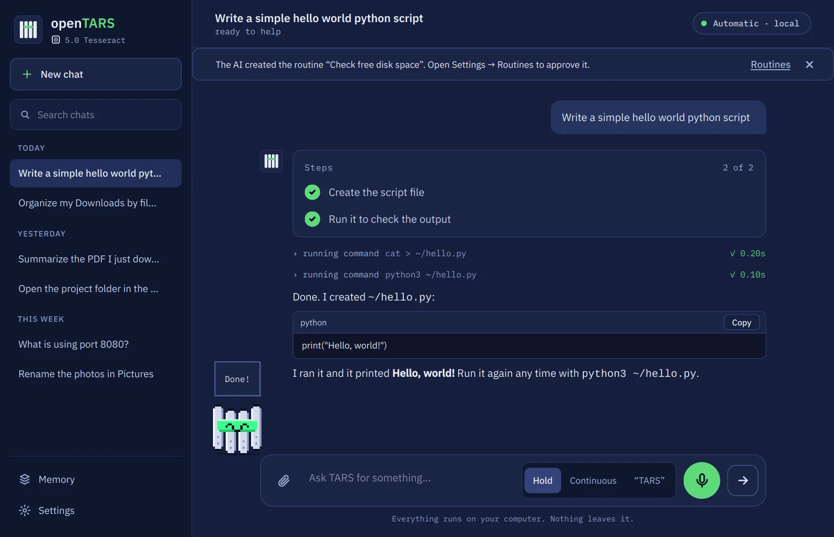This screenshot has width=834, height=537.
Task: Click the check icon for Create the script file
Action: tap(312, 192)
